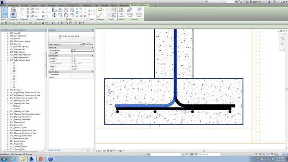Toggle the Properties palette button
Image resolution: width=288 pixels, height=162 pixels.
pos(13,15)
